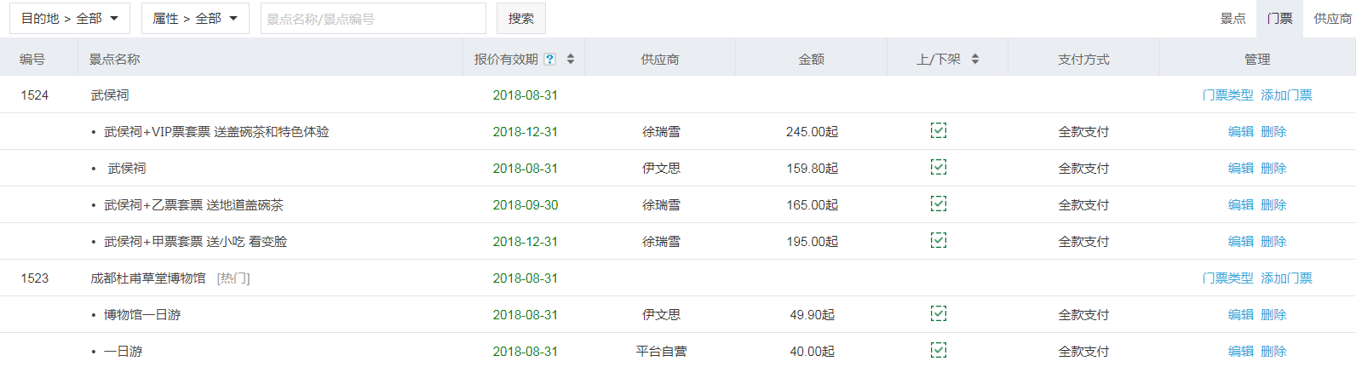Sort by 上/下架 column arrows
The width and height of the screenshot is (1356, 367).
point(975,59)
